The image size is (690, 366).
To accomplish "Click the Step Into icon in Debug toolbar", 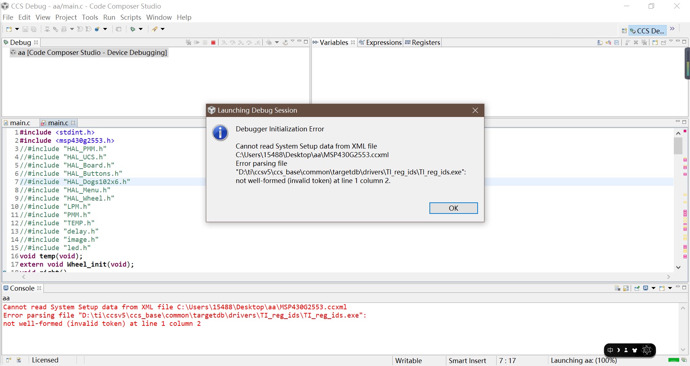I will click(x=224, y=42).
